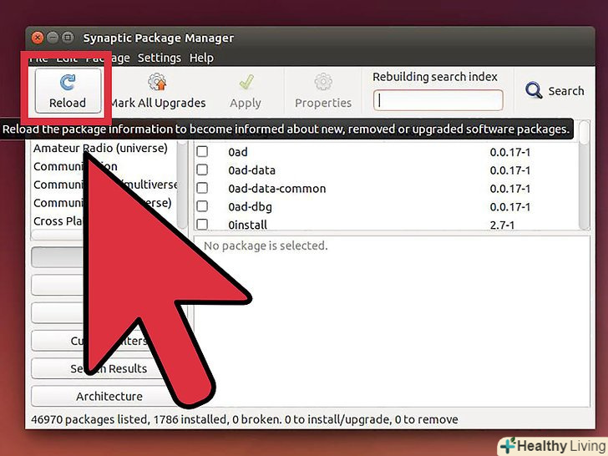The height and width of the screenshot is (456, 608).
Task: Click Mark All Upgrades gear icon
Action: [157, 82]
